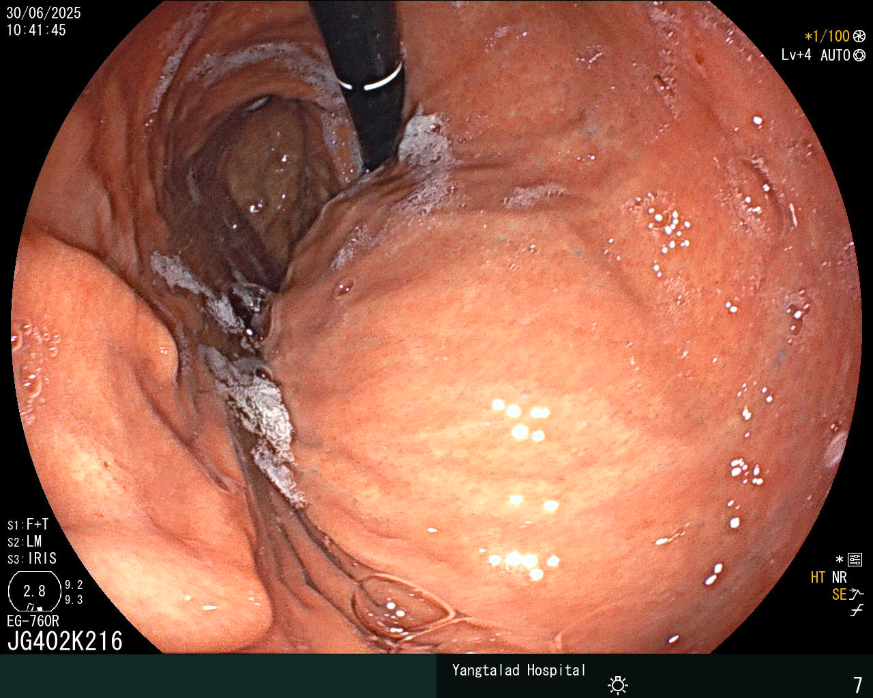Click the scope tip diagram showing 2.8

pyautogui.click(x=34, y=591)
